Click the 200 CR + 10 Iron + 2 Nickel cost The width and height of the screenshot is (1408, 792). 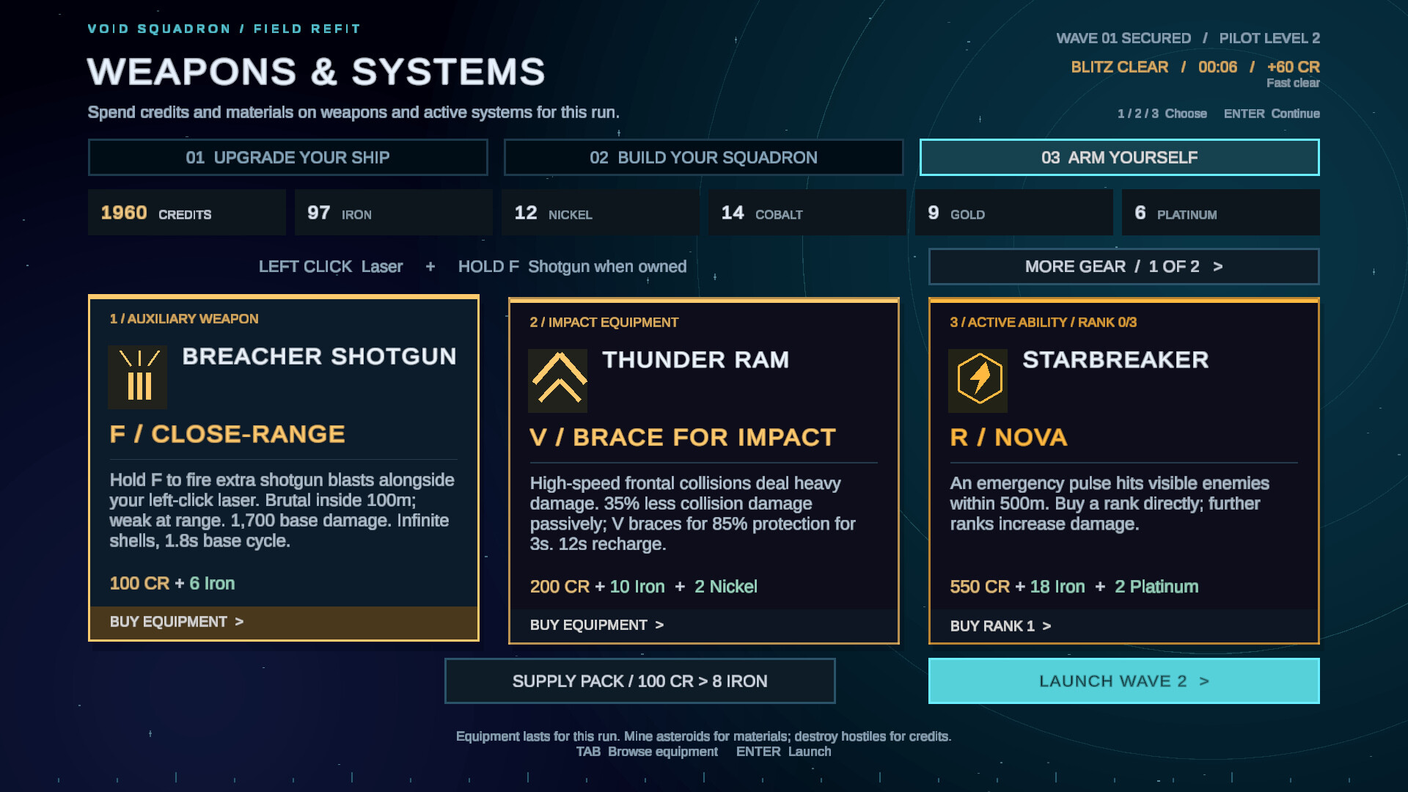[643, 587]
